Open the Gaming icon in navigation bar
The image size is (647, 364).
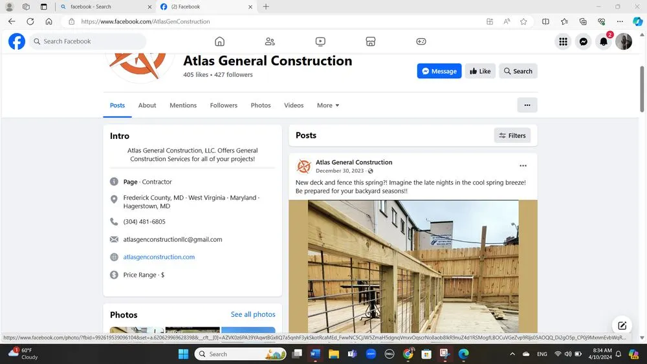point(421,41)
